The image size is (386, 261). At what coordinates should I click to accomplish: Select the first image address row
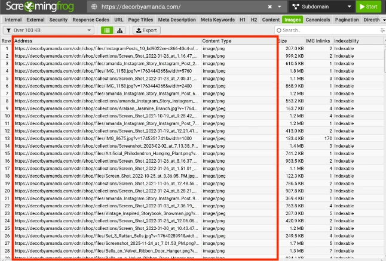click(x=108, y=48)
